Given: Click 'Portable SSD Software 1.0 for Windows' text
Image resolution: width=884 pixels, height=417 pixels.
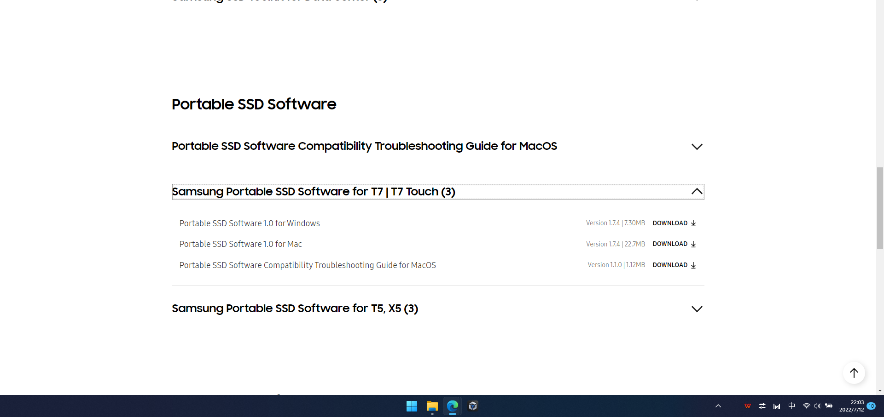Looking at the screenshot, I should pos(250,223).
